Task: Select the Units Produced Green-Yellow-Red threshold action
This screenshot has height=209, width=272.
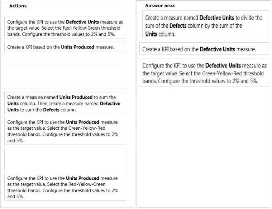Action: tap(65, 131)
